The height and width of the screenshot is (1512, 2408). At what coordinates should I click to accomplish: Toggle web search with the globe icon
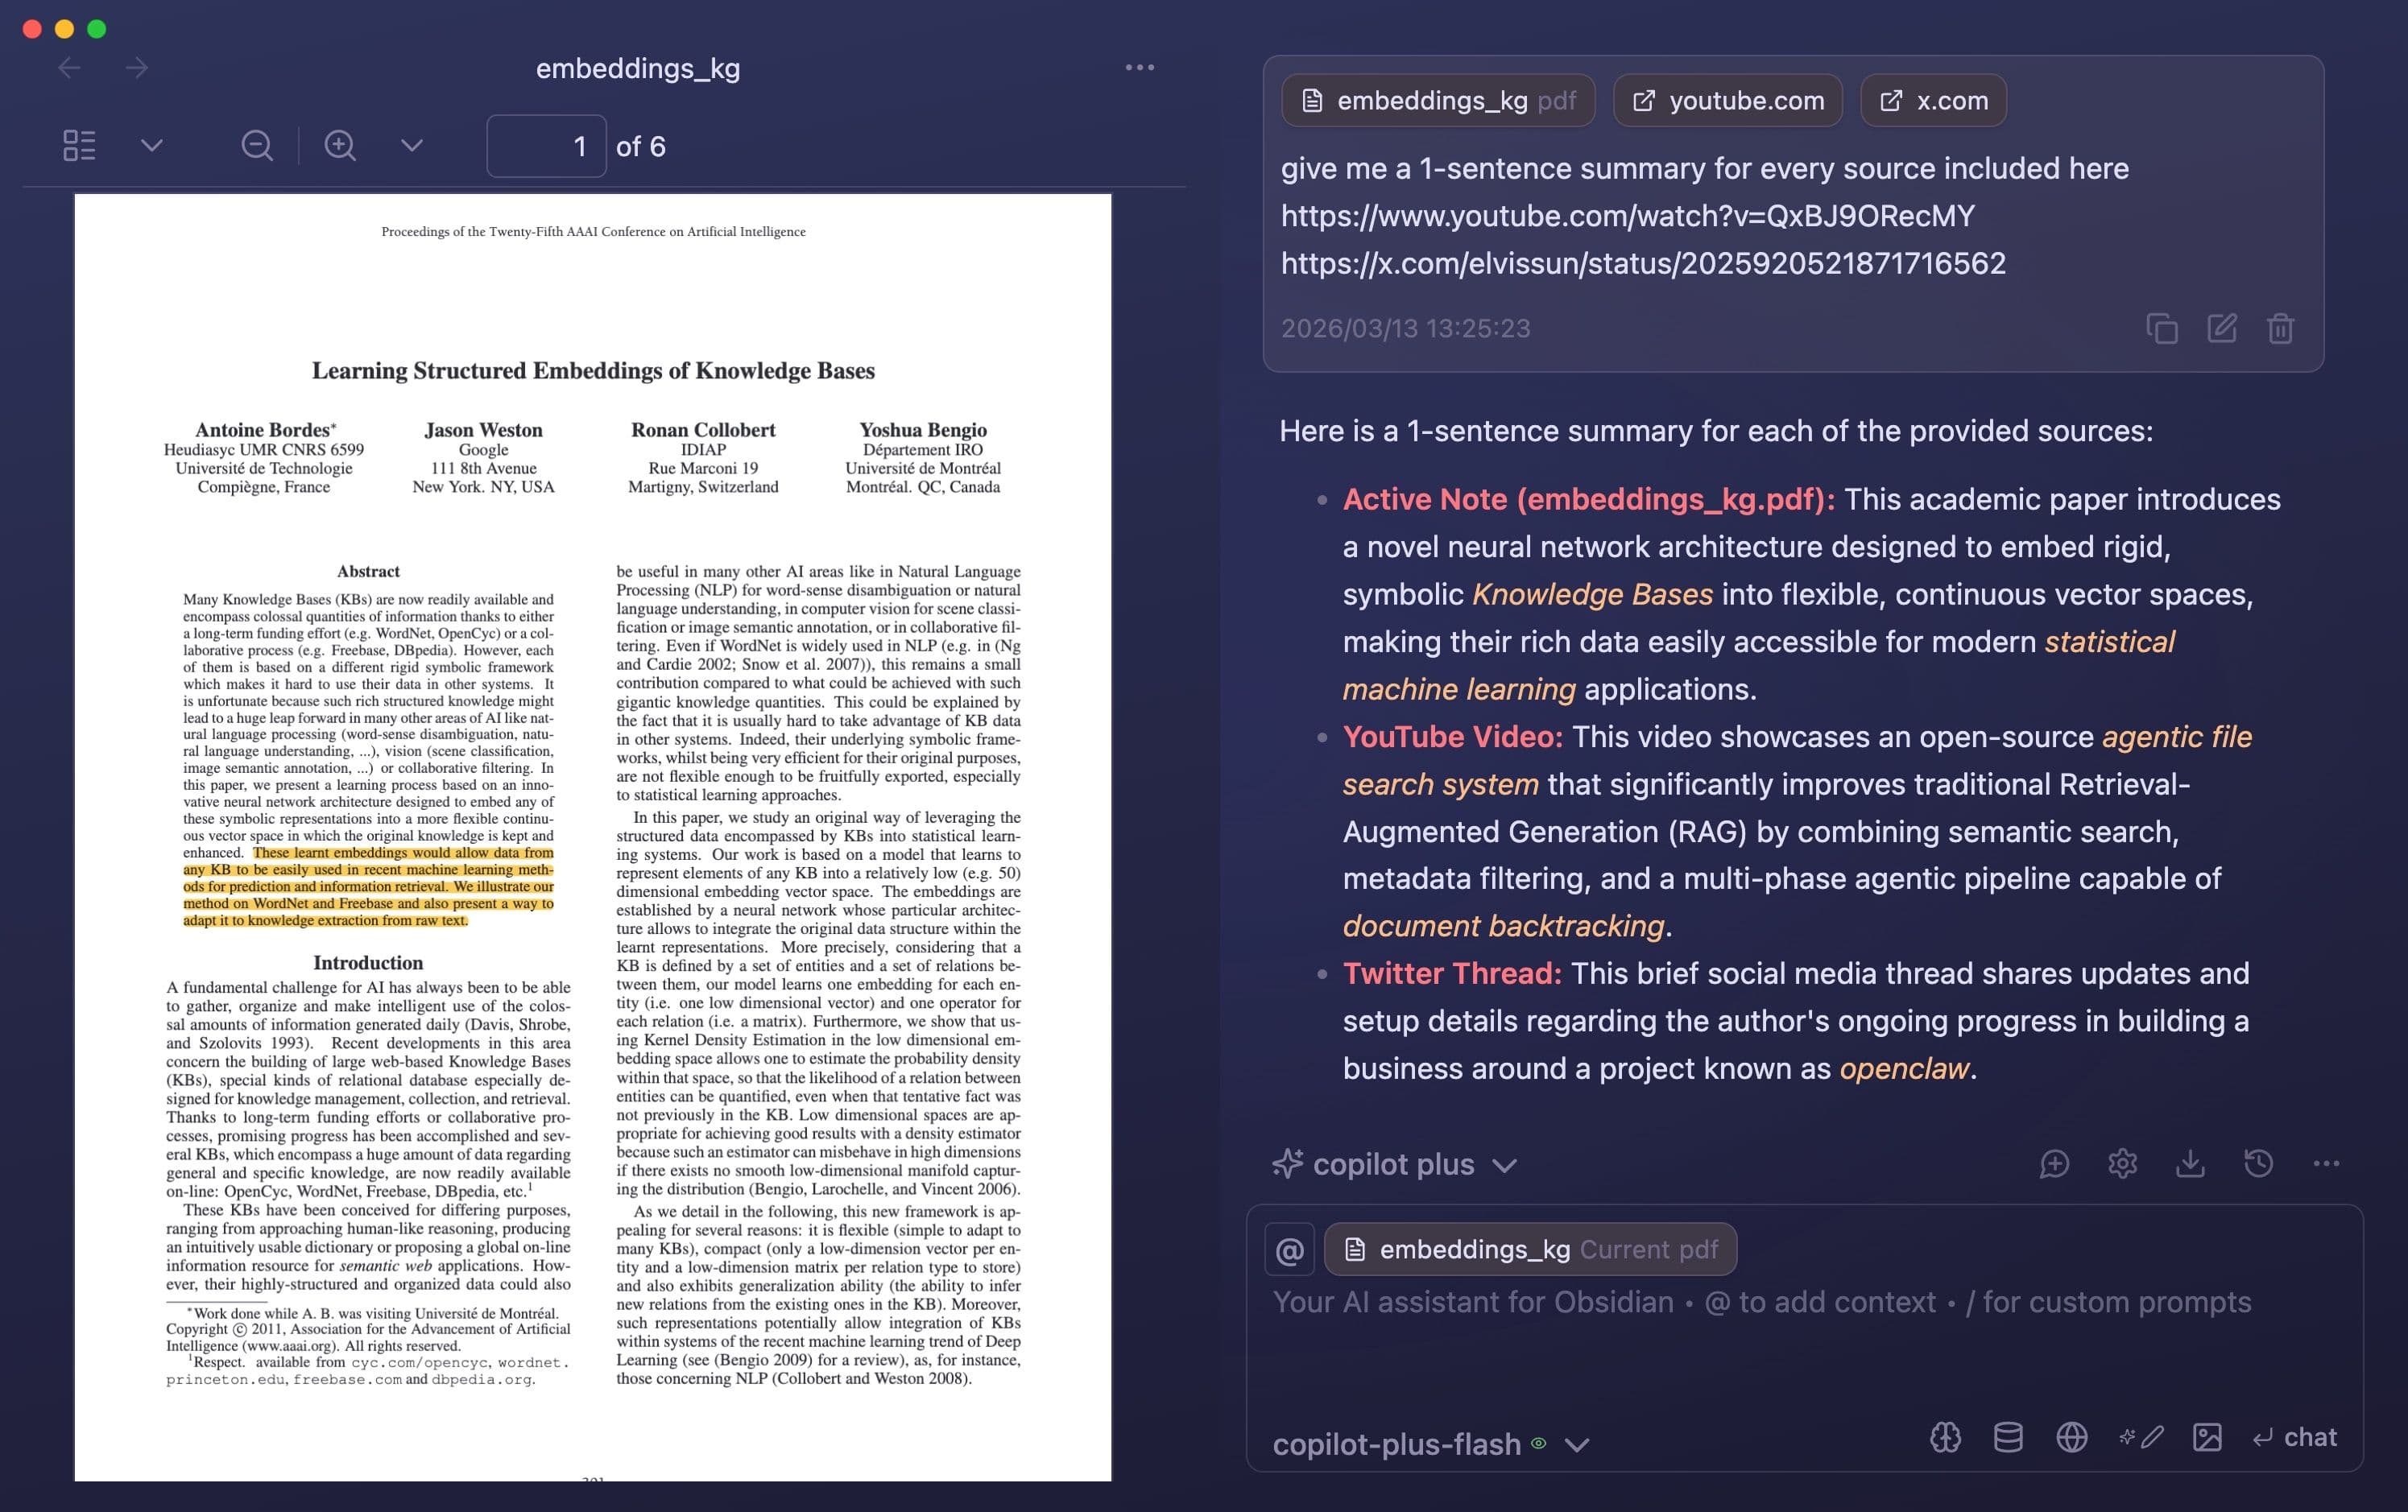coord(2073,1437)
